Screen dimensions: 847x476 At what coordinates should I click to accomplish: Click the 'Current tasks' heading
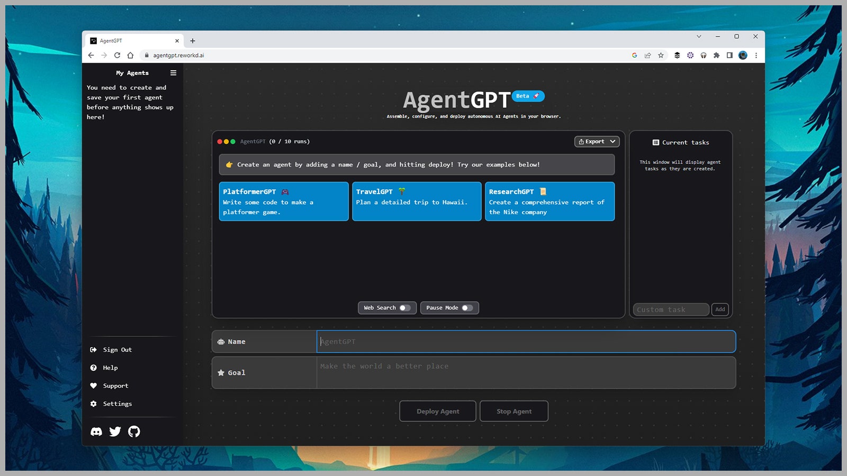click(x=681, y=142)
